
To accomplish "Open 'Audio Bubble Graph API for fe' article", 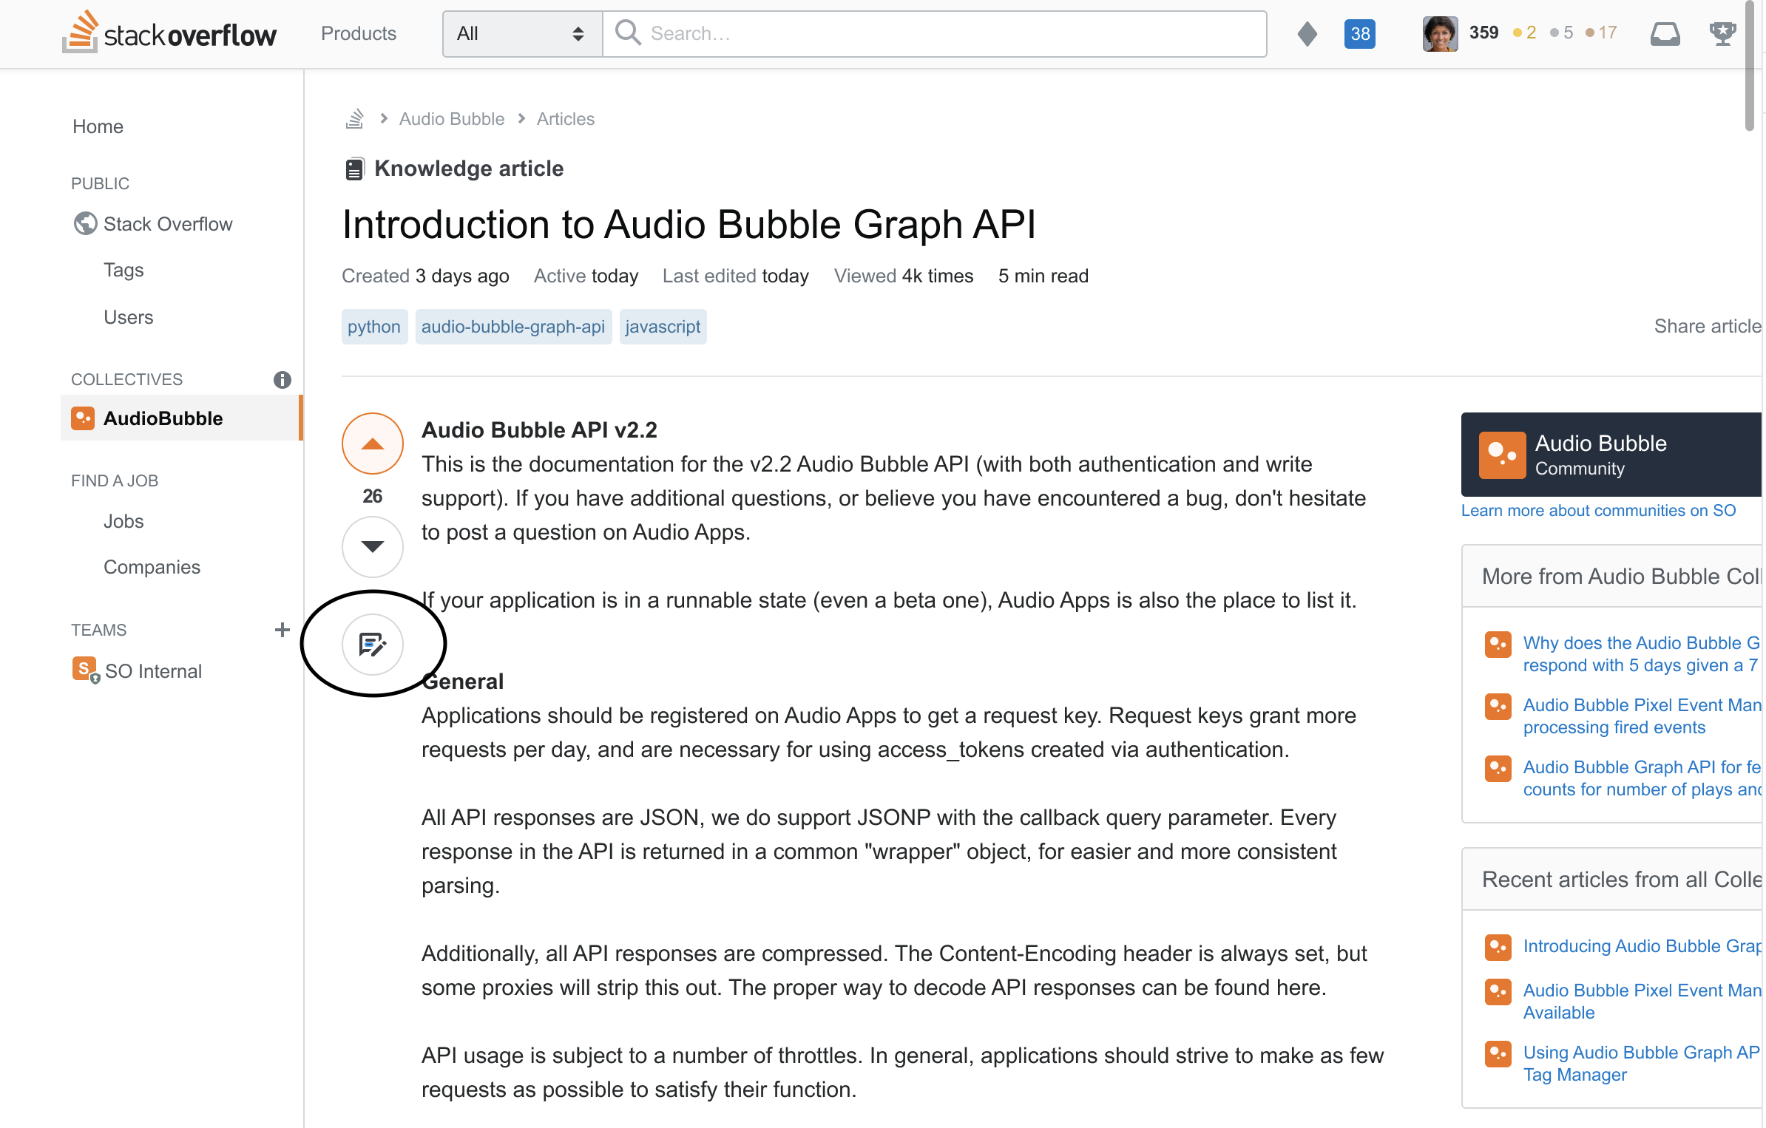I will (x=1641, y=778).
